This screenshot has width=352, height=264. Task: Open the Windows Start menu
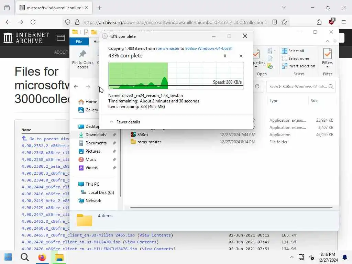[x=8, y=257]
